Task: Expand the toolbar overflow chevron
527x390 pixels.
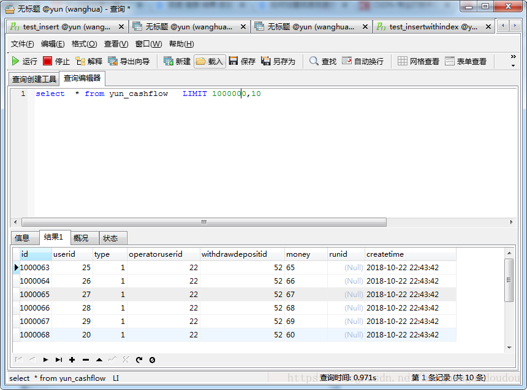Action: pyautogui.click(x=514, y=57)
